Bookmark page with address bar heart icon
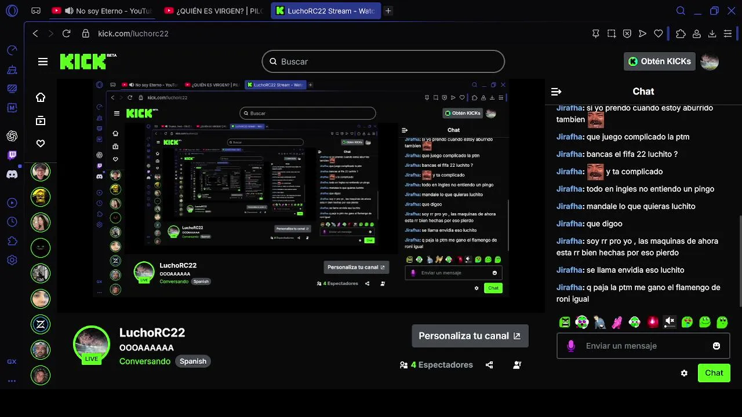The image size is (742, 417). click(x=658, y=34)
